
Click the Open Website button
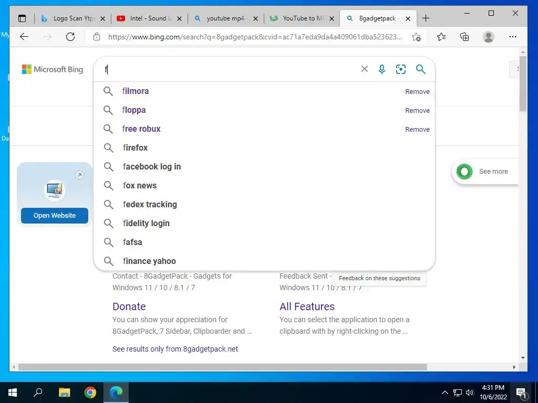pyautogui.click(x=55, y=216)
